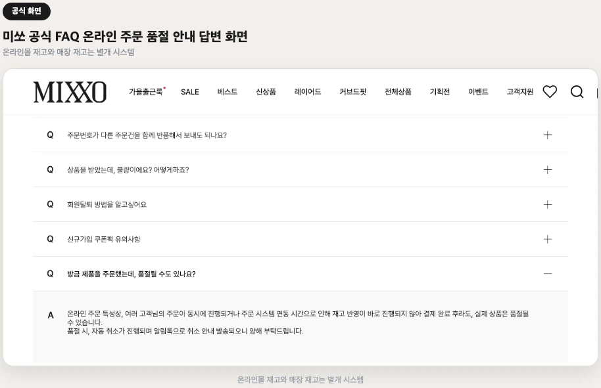The image size is (601, 388).
Task: Expand the 주문번호가 다른 주문건 question plus
Action: click(548, 135)
